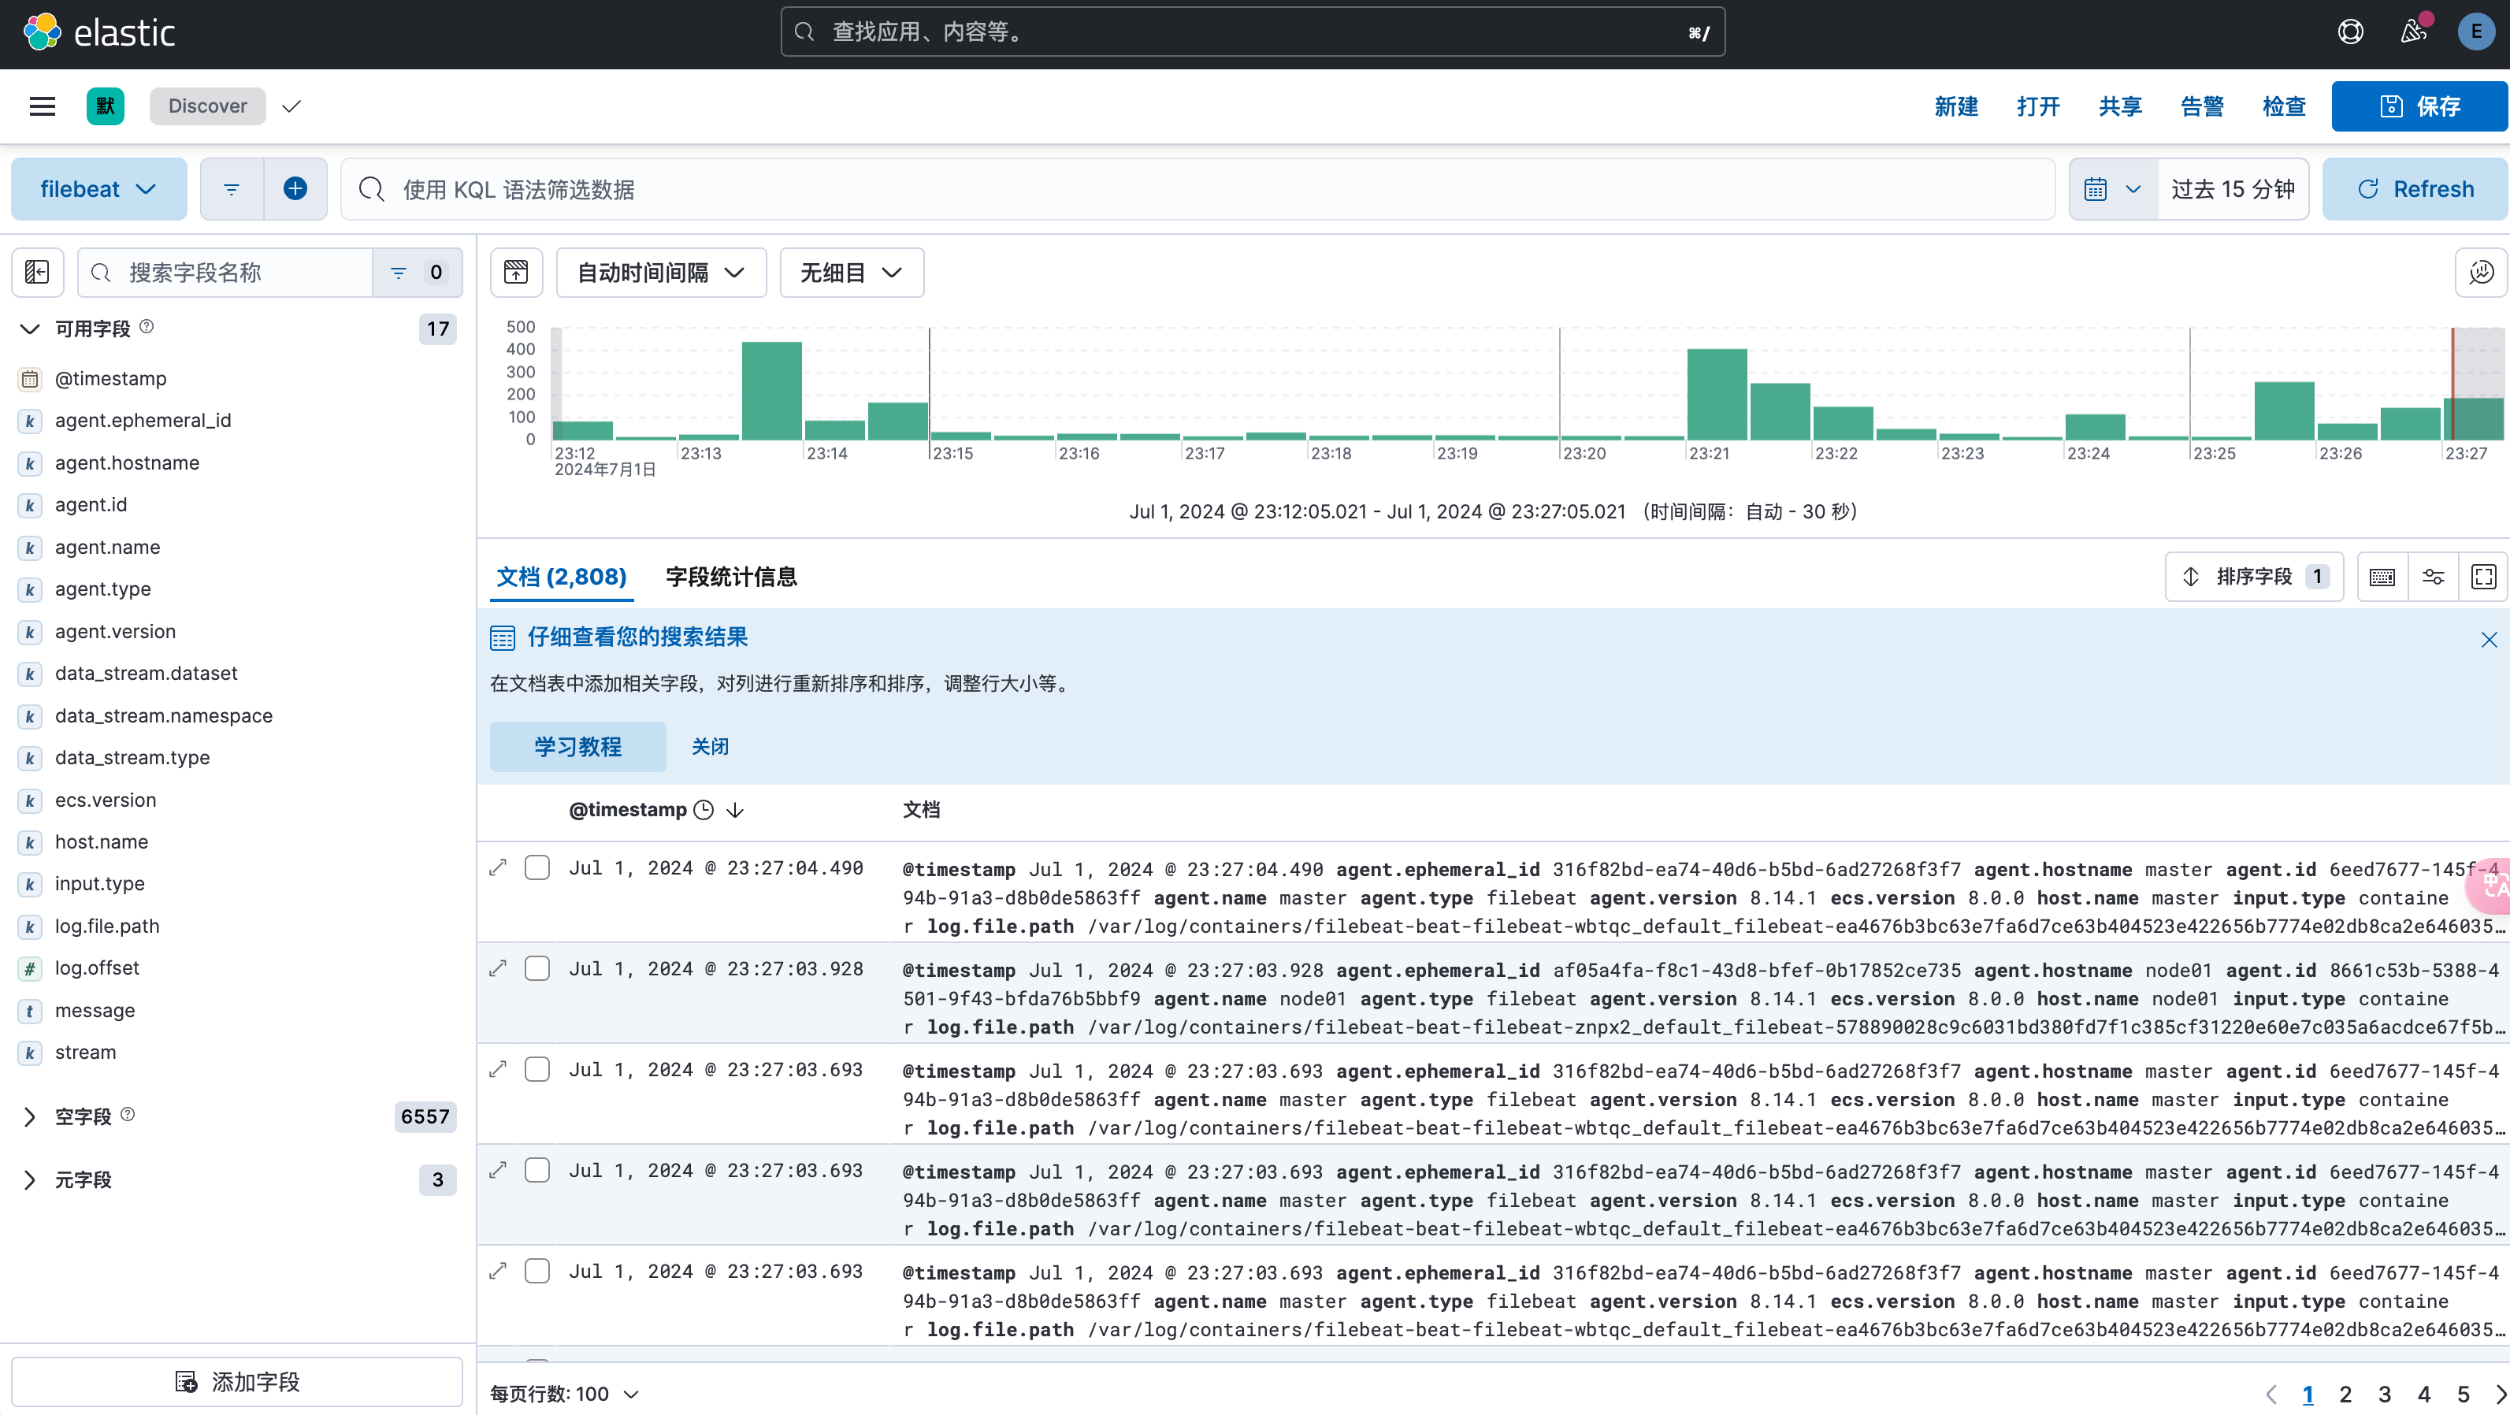The image size is (2510, 1415).
Task: Click the red current-time marker in chart
Action: pyautogui.click(x=2452, y=384)
